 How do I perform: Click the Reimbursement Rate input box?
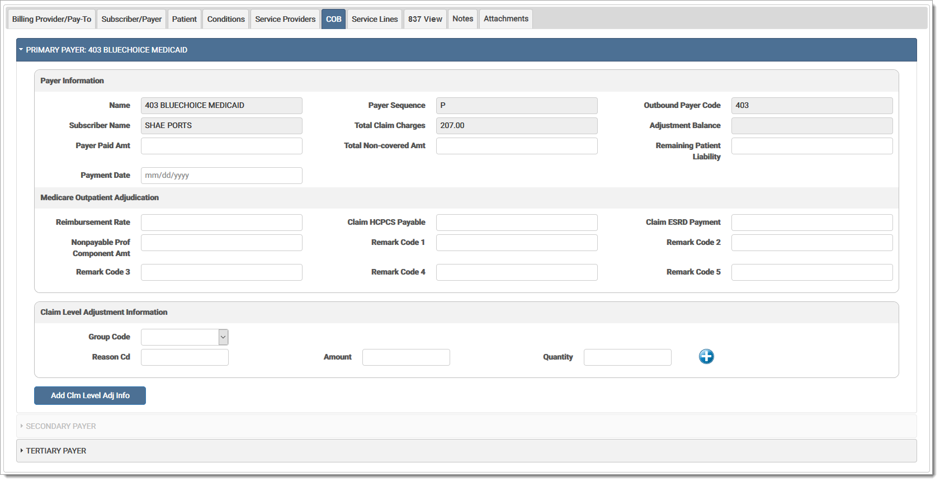(221, 223)
